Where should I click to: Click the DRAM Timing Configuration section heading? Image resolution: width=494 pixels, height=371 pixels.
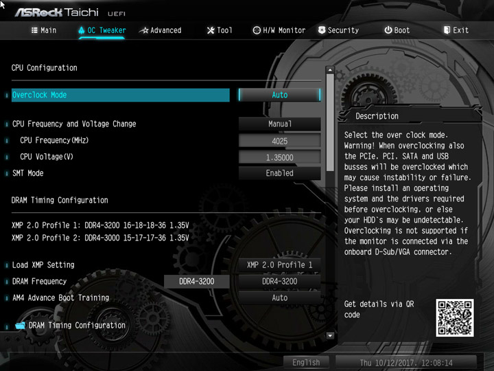point(60,201)
